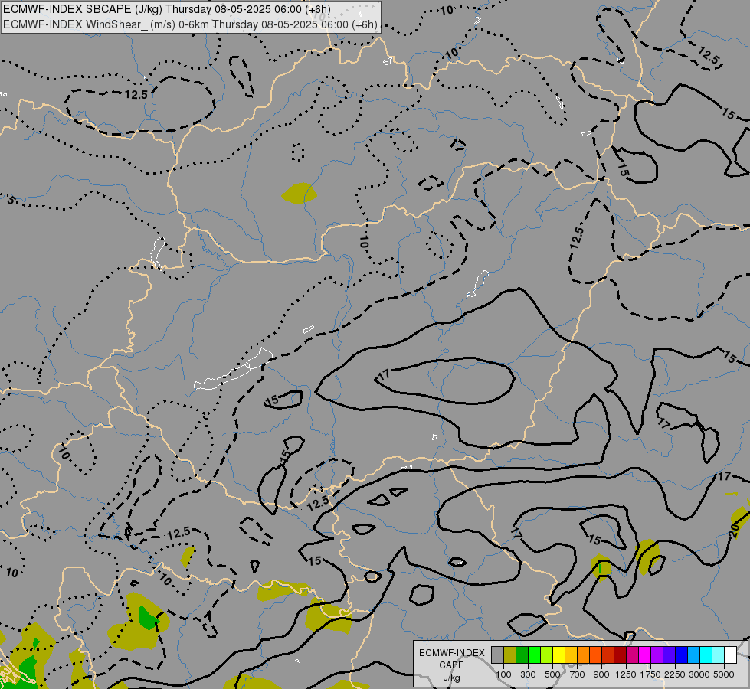The height and width of the screenshot is (689, 750).
Task: Select the pure yellow legend swatch
Action: point(559,655)
